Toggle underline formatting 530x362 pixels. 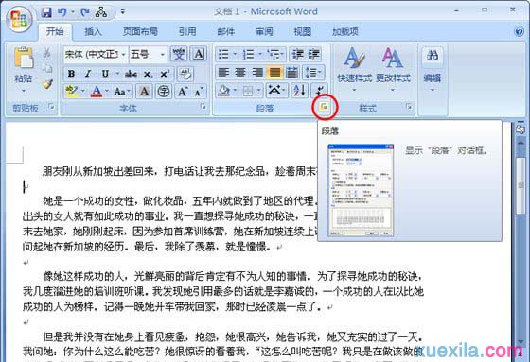(105, 74)
